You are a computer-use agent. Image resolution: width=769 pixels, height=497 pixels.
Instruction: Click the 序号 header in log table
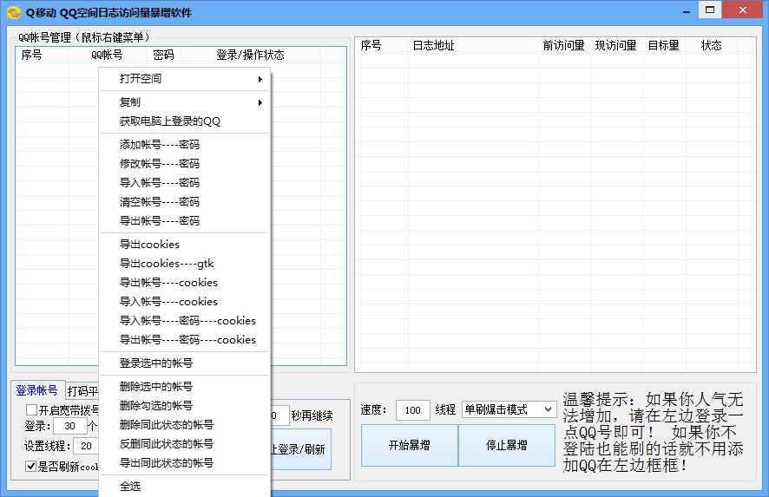[x=382, y=46]
